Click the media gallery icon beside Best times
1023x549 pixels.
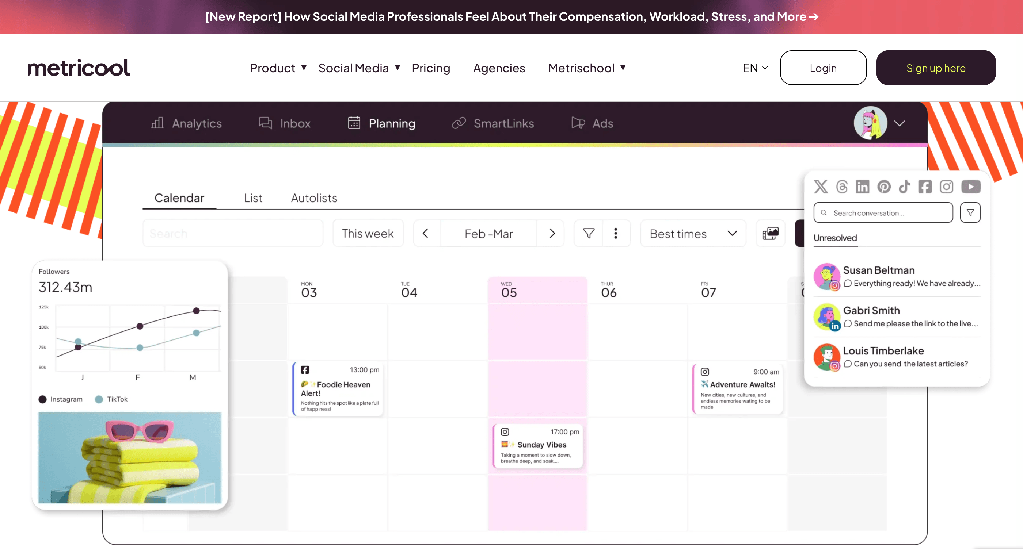point(770,233)
